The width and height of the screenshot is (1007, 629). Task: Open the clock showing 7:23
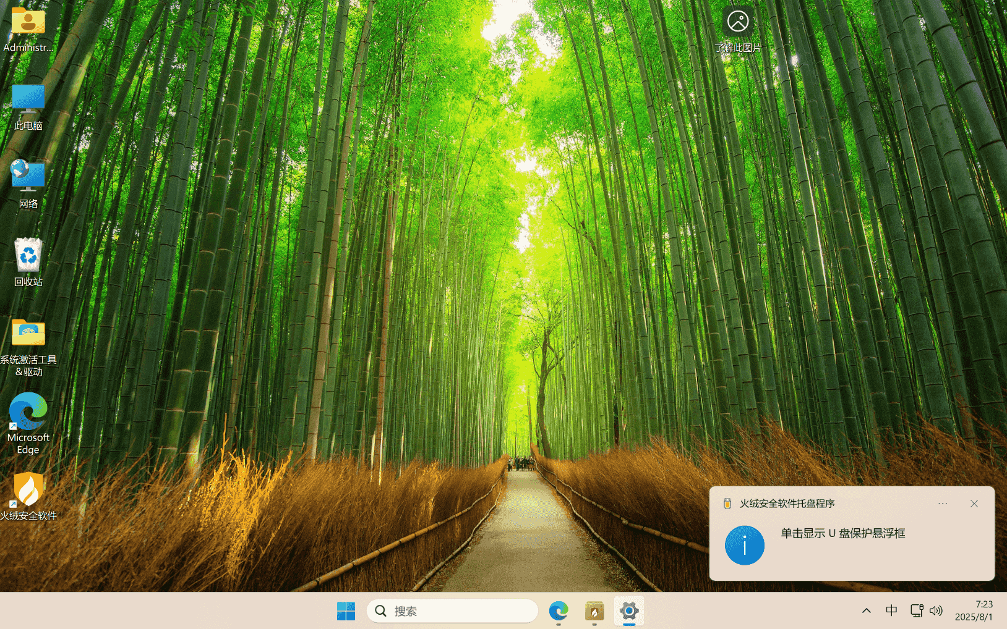(974, 610)
